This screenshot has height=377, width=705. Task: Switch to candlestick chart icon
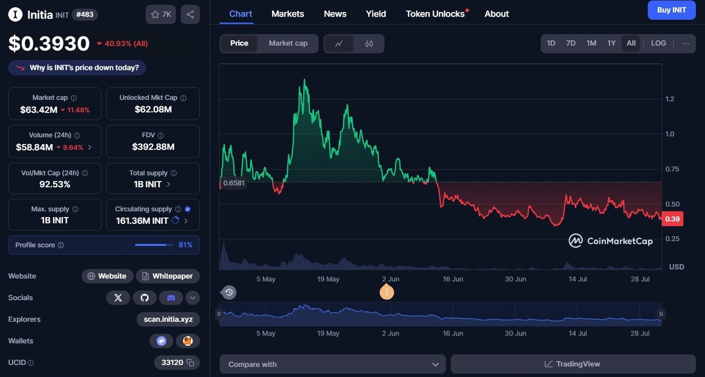[x=369, y=44]
